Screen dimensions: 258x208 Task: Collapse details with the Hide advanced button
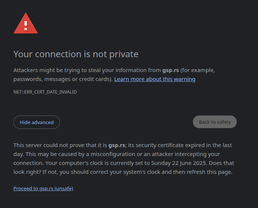point(36,122)
